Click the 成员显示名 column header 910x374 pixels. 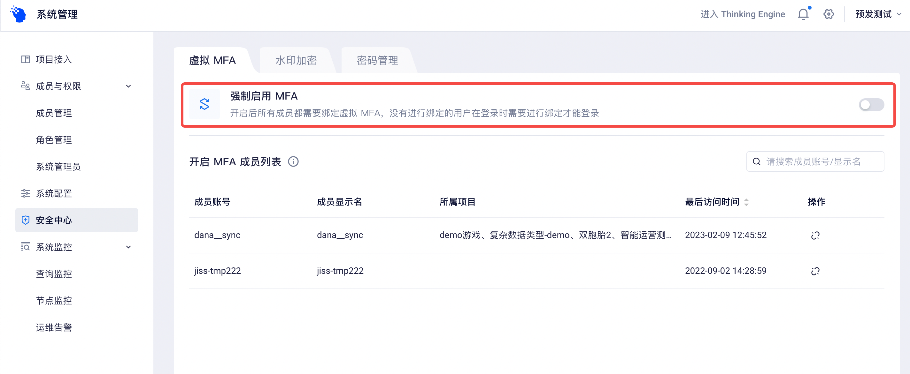(339, 202)
